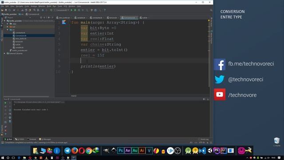This screenshot has width=284, height=160.
Task: Collapse the kotlin_youtube project root node
Action: coord(4,21)
